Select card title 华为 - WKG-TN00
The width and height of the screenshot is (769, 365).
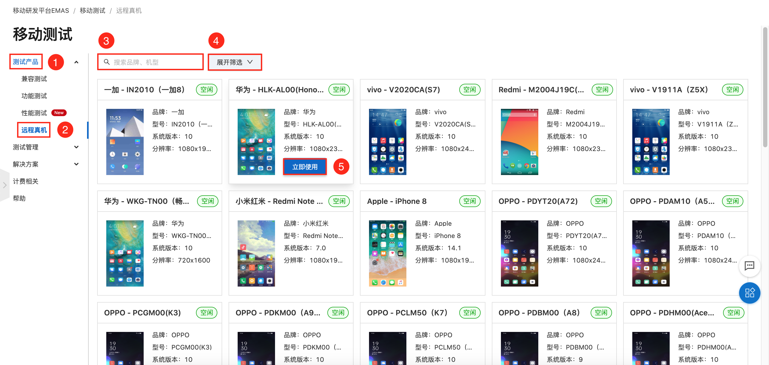coord(146,201)
